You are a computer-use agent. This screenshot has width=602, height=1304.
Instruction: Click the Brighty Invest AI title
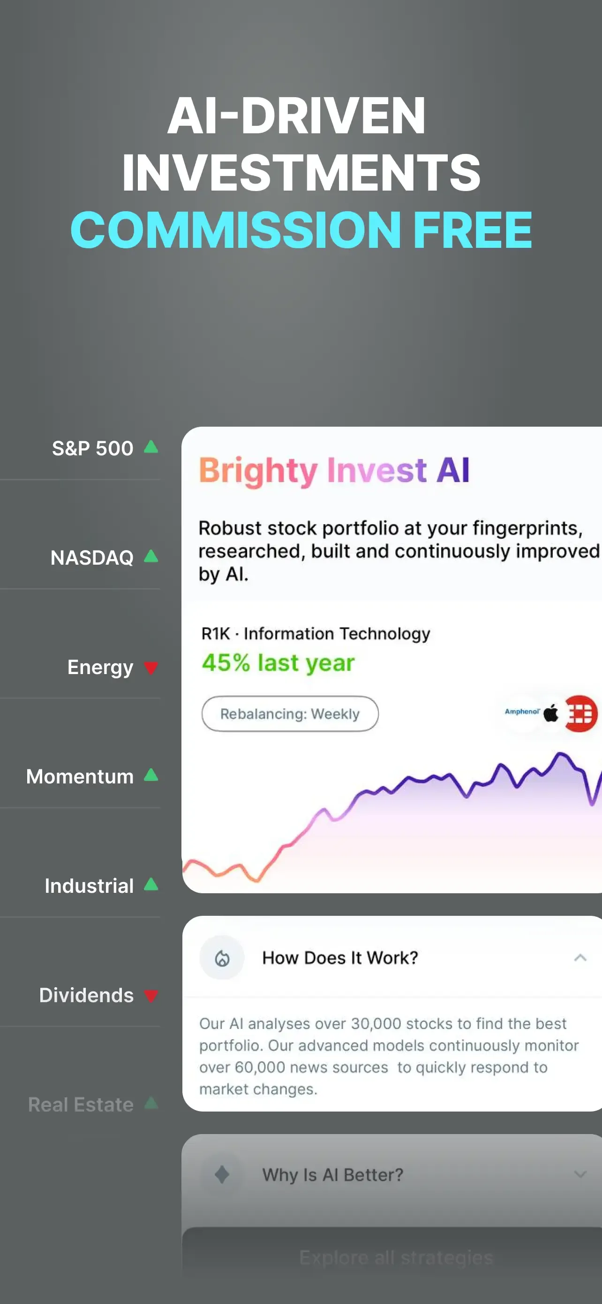point(334,470)
